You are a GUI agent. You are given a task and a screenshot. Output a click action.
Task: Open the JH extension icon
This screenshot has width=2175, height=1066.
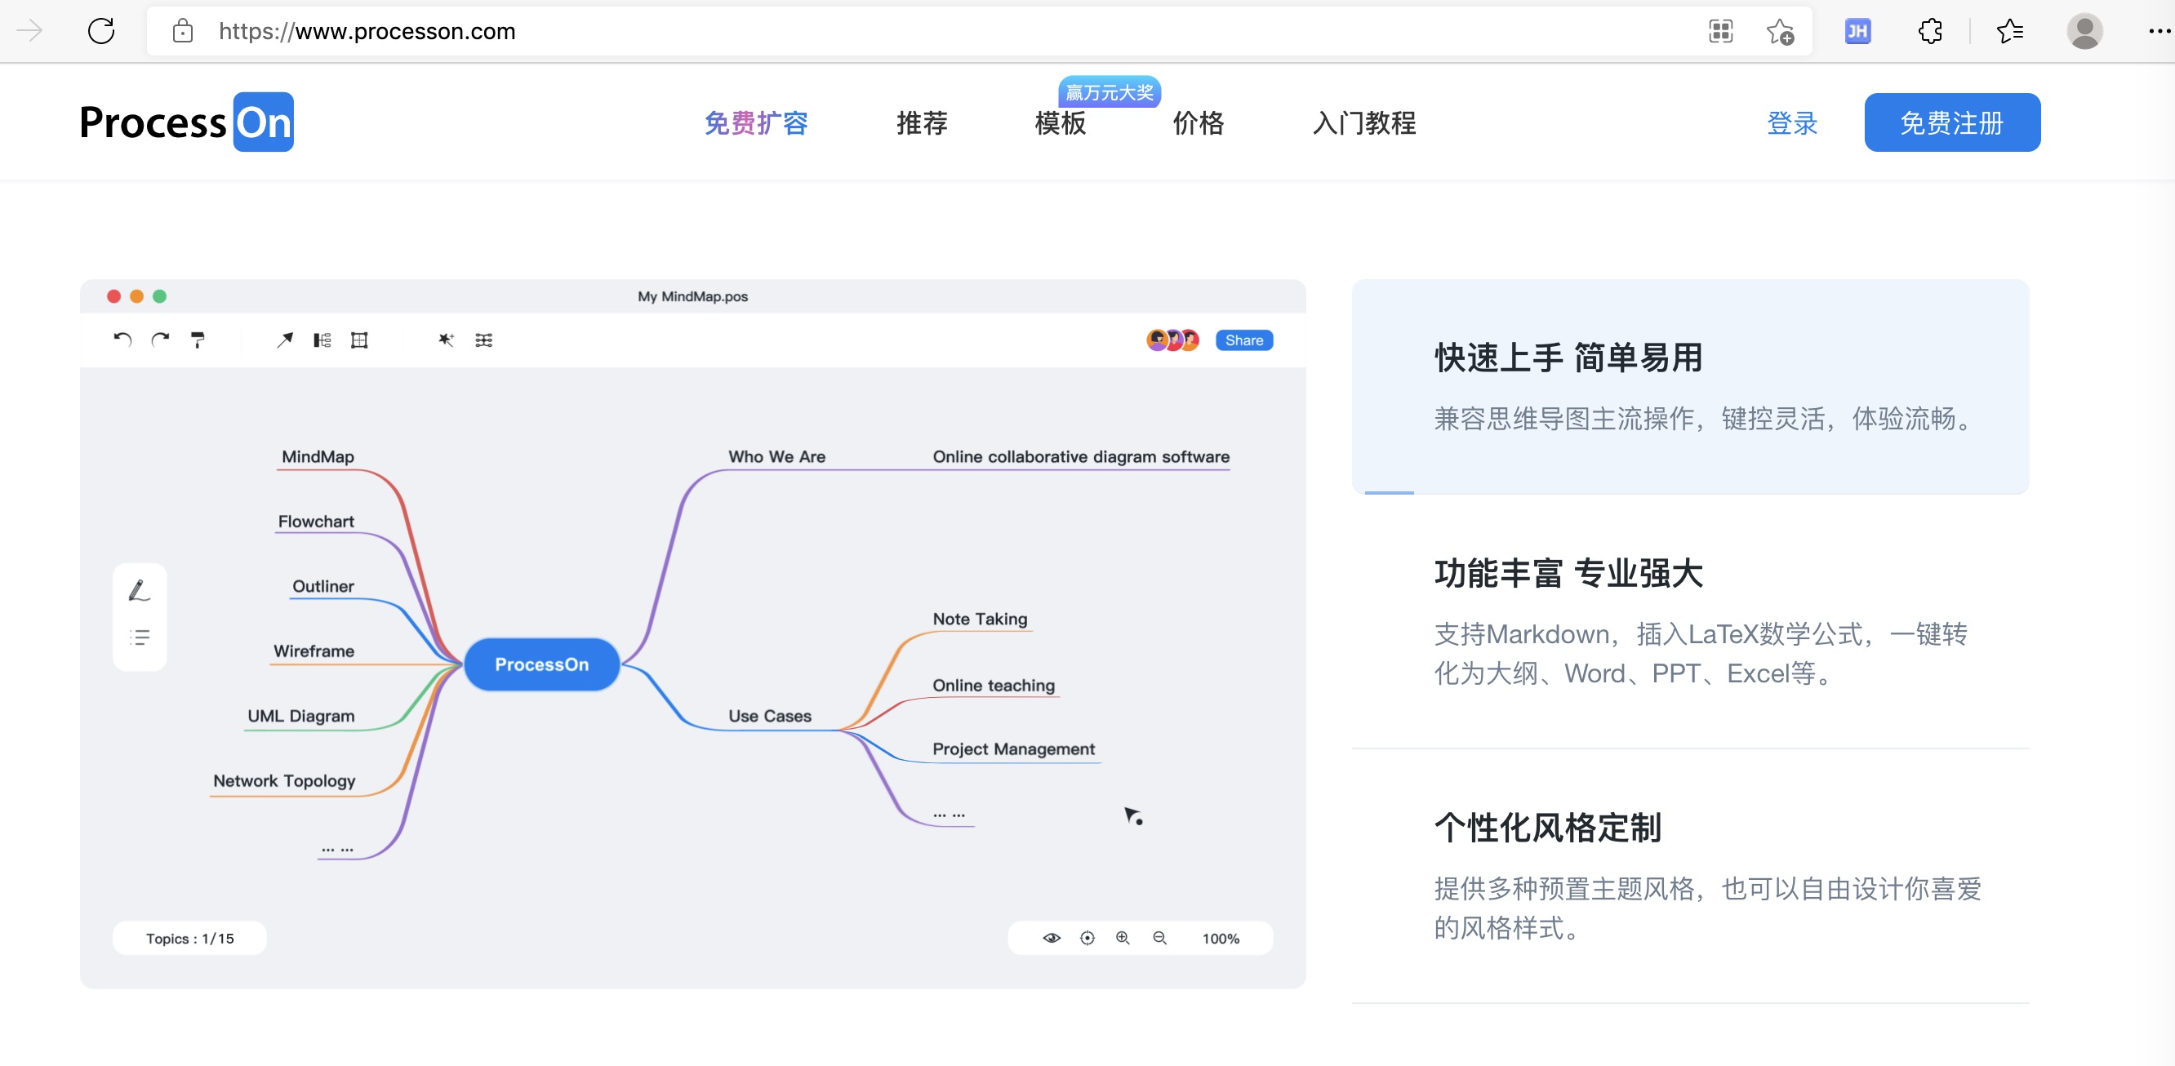click(1857, 31)
